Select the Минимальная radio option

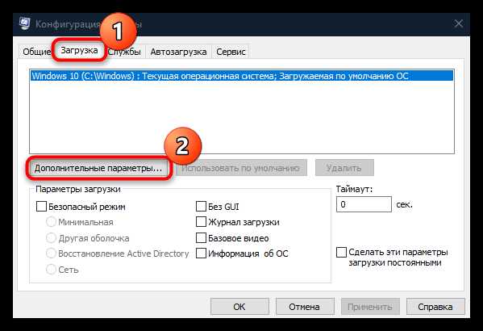[x=51, y=222]
